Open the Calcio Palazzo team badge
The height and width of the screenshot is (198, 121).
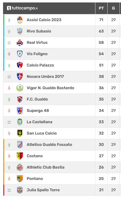pos(20,65)
